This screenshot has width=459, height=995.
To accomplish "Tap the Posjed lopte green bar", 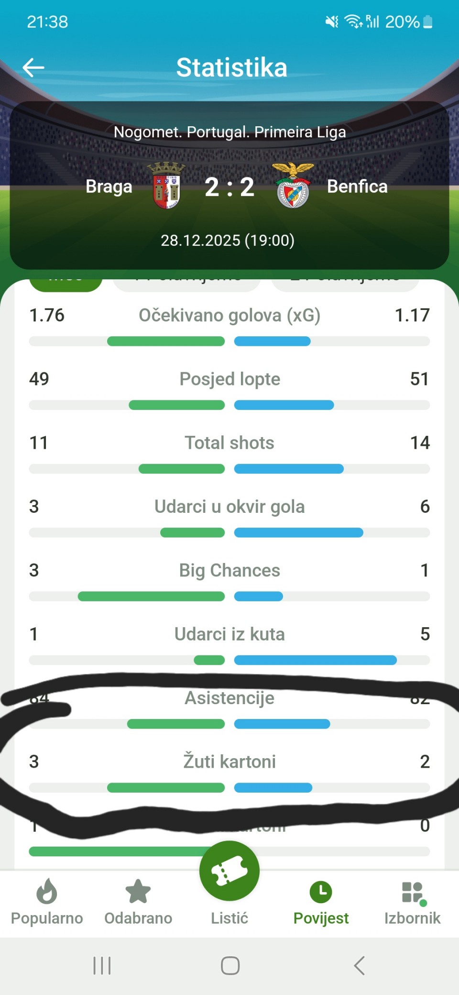I will point(176,405).
